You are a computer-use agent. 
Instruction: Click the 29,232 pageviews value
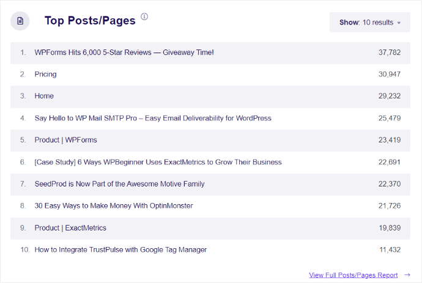[390, 96]
